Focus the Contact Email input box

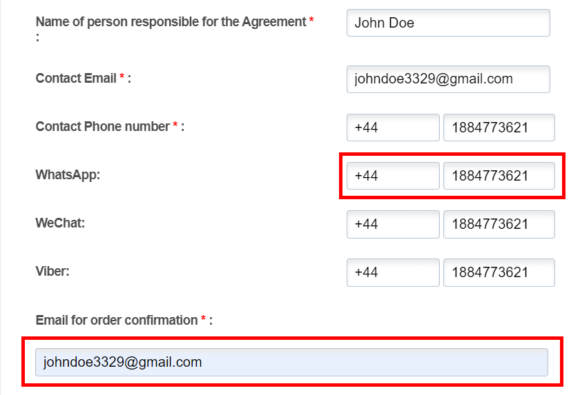click(448, 79)
